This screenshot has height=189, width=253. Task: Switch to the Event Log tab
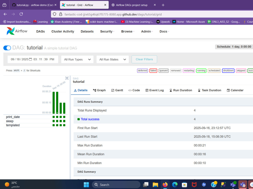coord(155,90)
